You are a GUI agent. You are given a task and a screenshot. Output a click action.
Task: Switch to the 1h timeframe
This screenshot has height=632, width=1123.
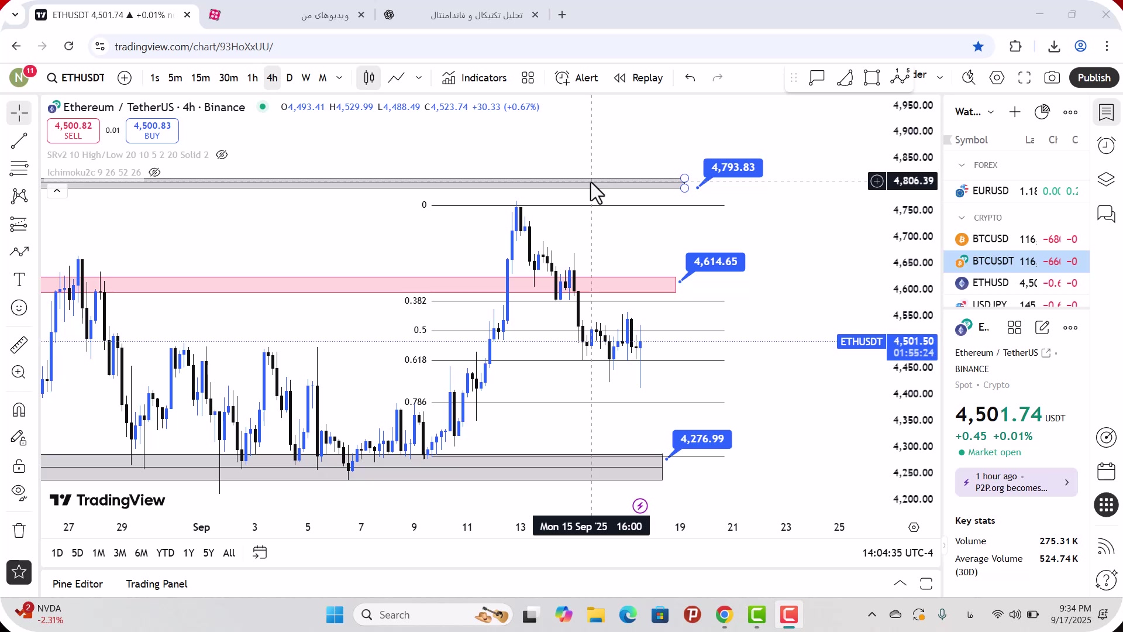pos(252,78)
